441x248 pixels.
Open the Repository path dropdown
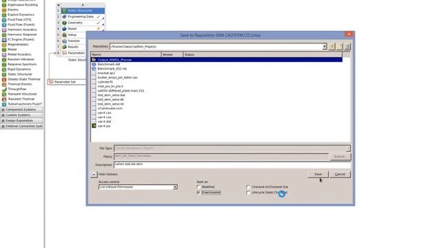tap(325, 47)
